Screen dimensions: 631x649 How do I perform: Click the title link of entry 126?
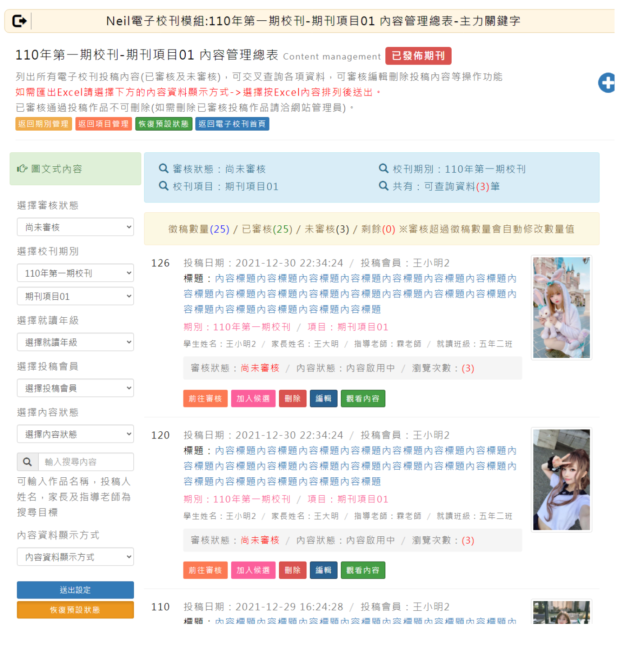(x=350, y=294)
